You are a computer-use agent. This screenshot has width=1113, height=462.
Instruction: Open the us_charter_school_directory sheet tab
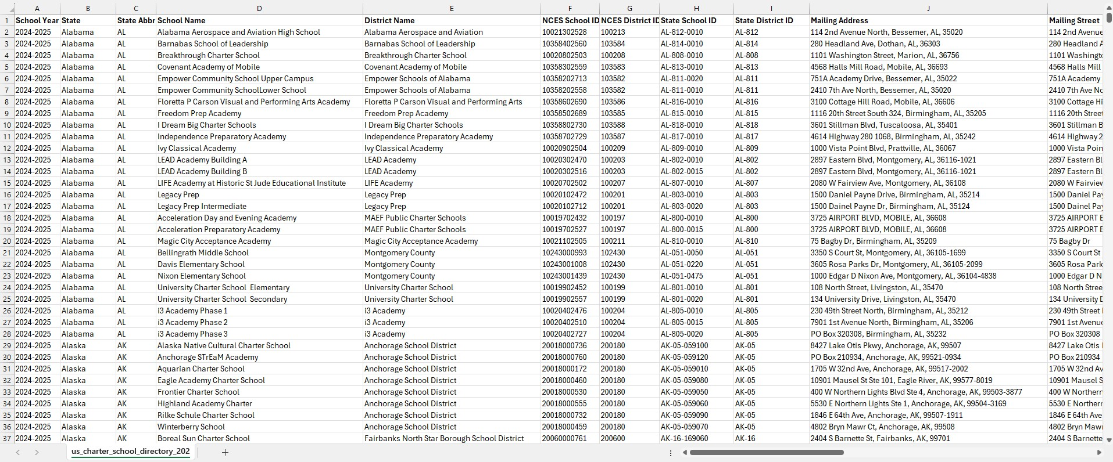tap(130, 452)
